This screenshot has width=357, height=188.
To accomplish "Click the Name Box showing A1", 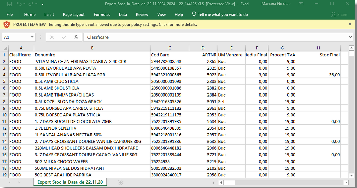I will (16, 37).
